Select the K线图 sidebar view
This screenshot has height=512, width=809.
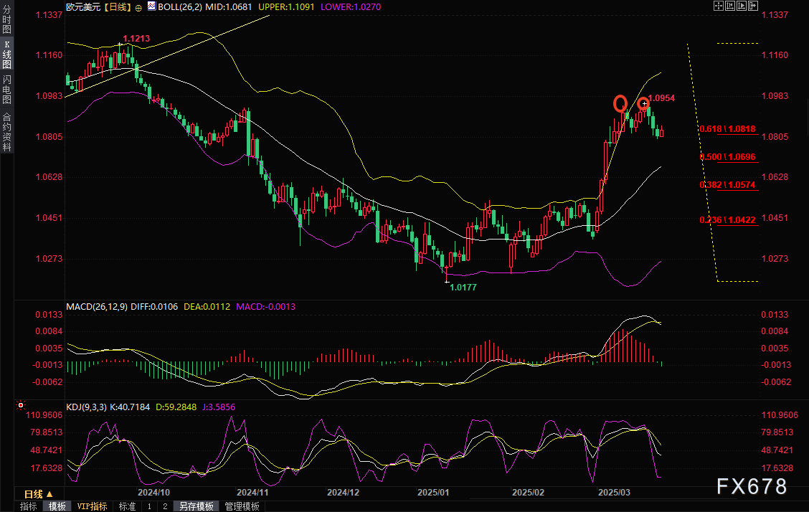[x=7, y=54]
